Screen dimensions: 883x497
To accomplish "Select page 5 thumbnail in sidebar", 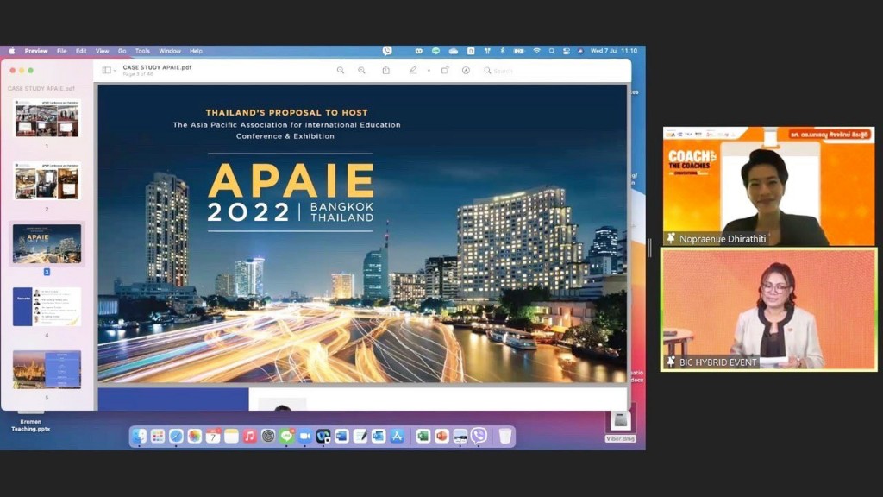I will coord(47,369).
